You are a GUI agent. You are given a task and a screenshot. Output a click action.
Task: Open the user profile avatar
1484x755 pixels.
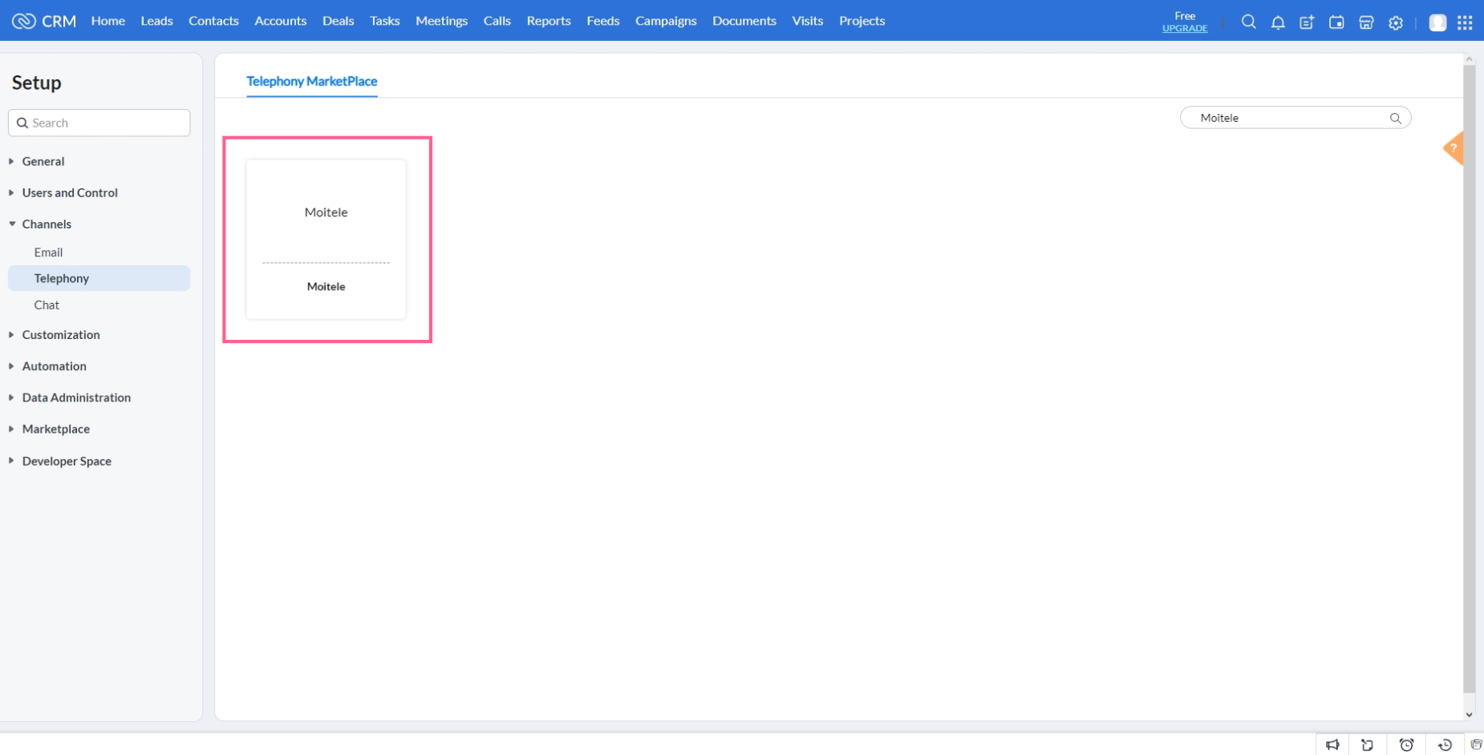1437,22
